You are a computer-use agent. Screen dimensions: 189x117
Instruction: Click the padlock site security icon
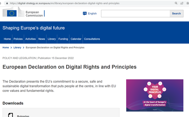7,3
